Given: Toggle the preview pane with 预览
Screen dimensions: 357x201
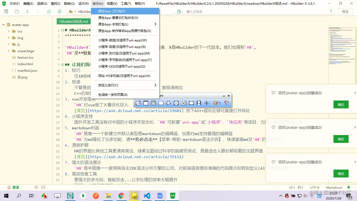Looking at the screenshot, I should click(x=345, y=12).
